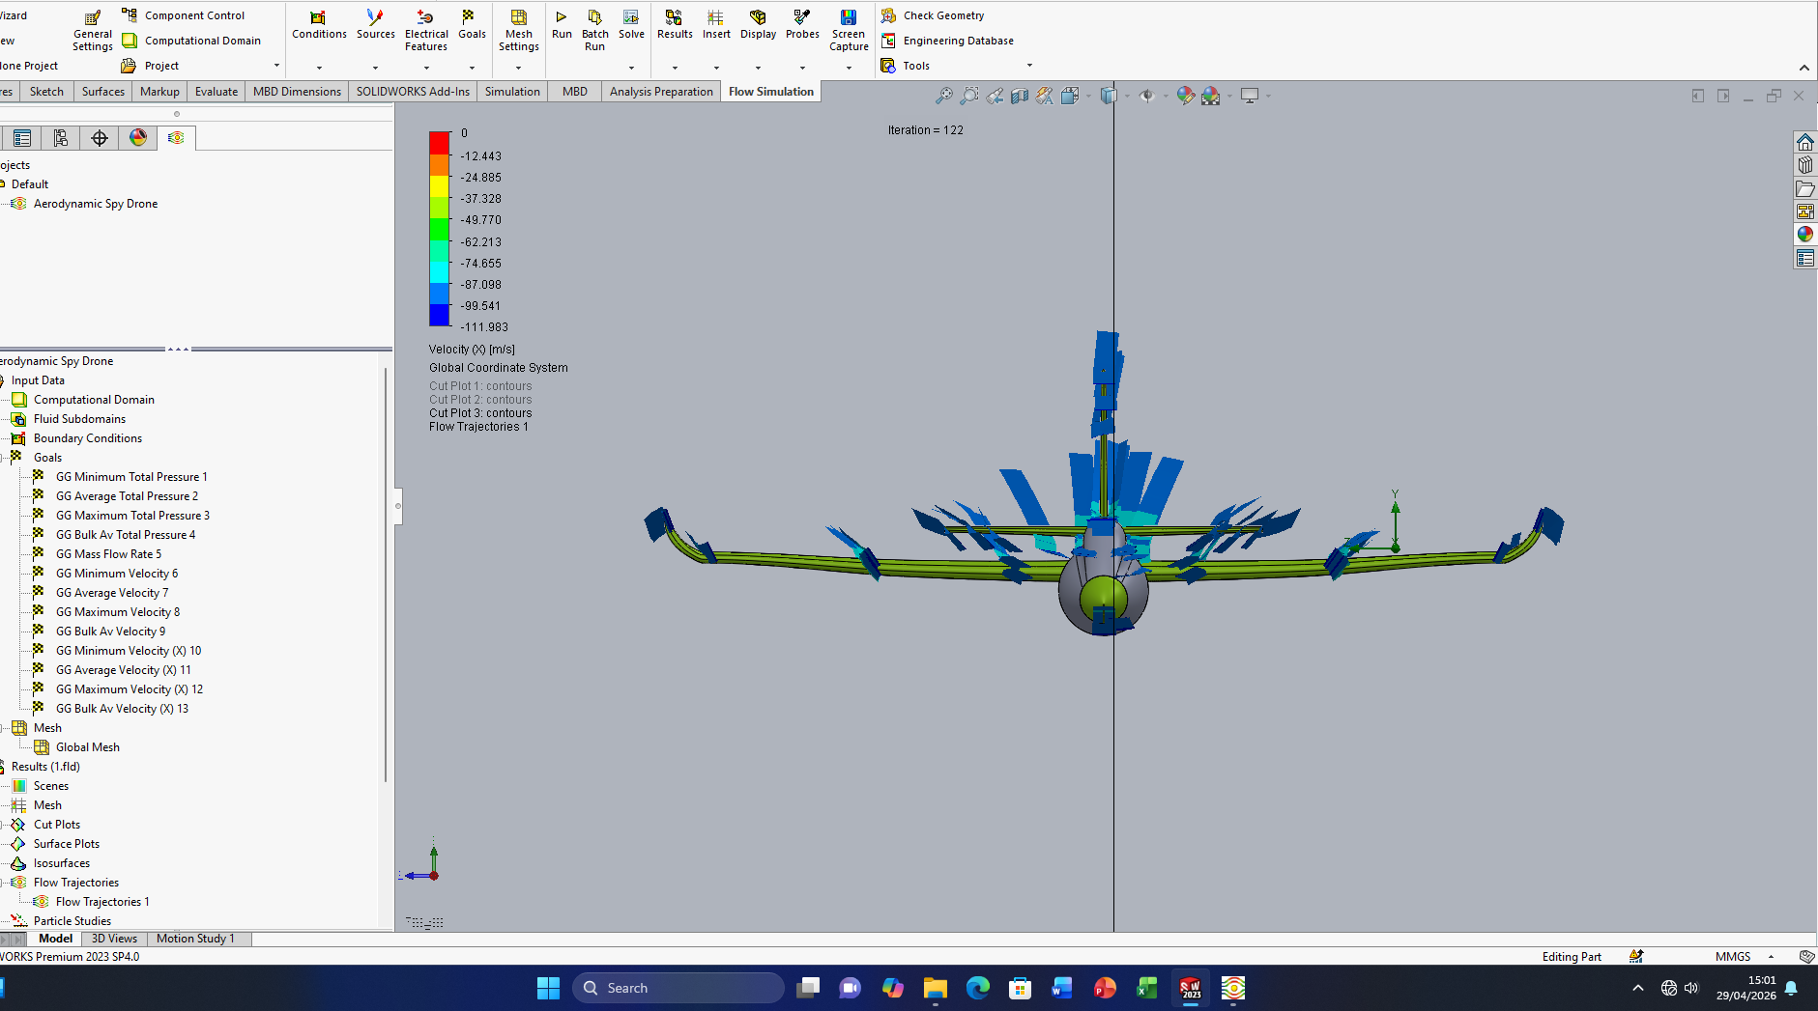Open the Tools entry in the ribbon
The height and width of the screenshot is (1011, 1818).
pos(906,66)
